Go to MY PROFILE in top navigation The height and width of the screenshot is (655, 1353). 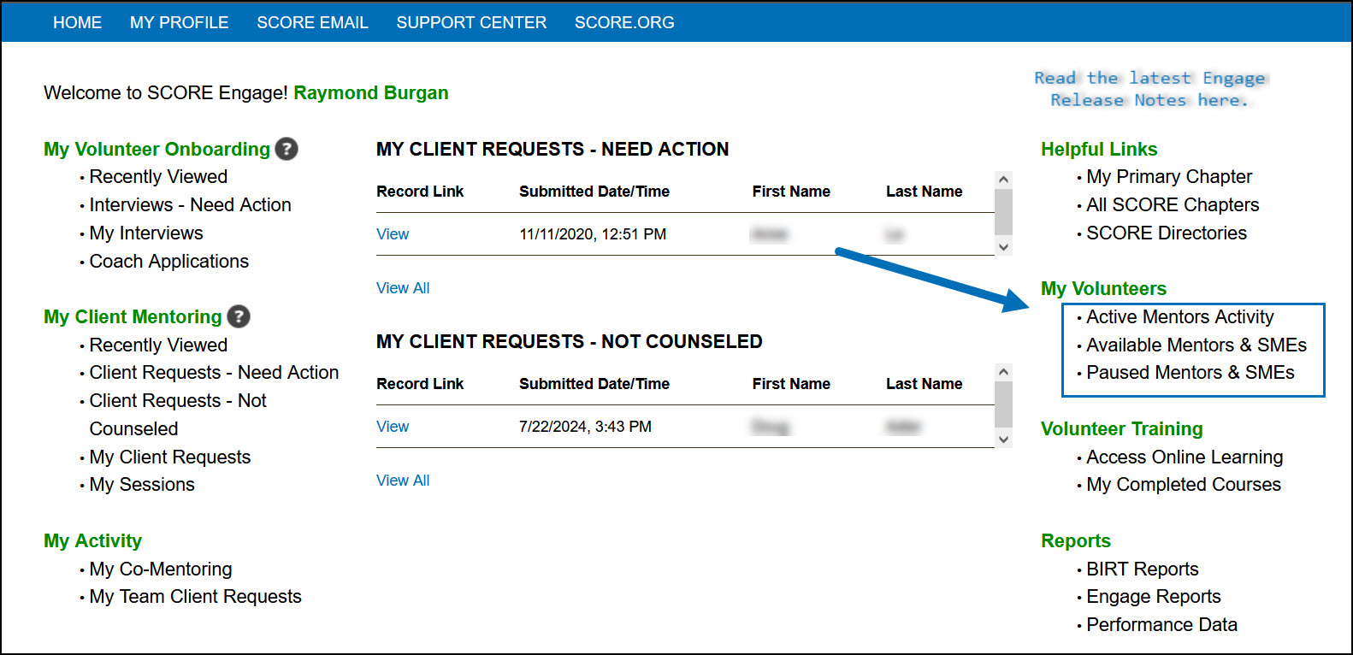coord(179,22)
